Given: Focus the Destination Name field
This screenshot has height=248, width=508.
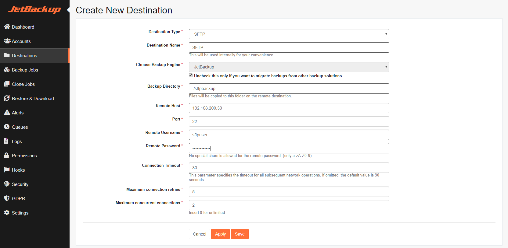Looking at the screenshot, I should click(289, 47).
